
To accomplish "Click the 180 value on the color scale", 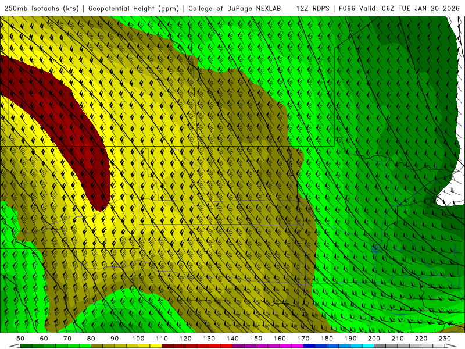I will pos(327,339).
